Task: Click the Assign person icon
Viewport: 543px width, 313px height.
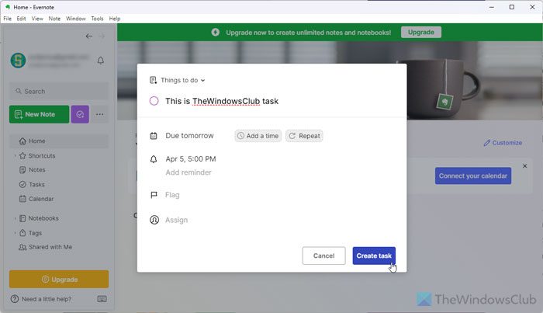Action: point(154,220)
